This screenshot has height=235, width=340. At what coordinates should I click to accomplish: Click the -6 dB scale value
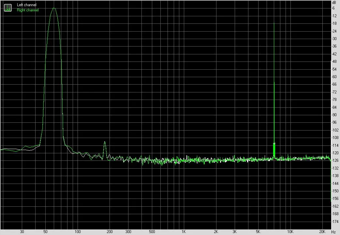tap(333, 8)
